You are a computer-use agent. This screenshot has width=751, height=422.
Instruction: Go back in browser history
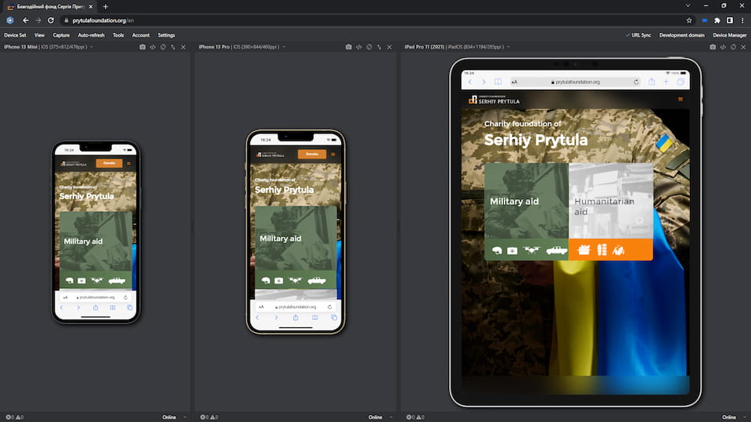coord(25,20)
